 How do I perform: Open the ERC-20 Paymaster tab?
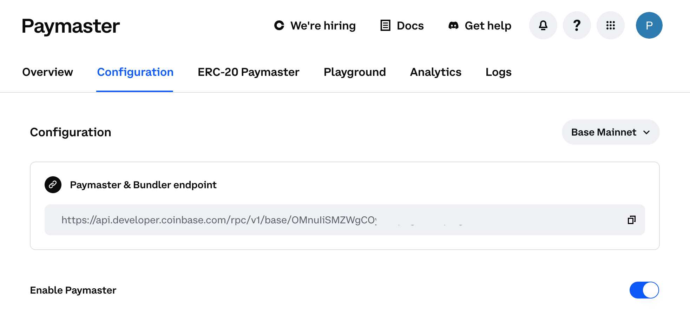coord(248,72)
